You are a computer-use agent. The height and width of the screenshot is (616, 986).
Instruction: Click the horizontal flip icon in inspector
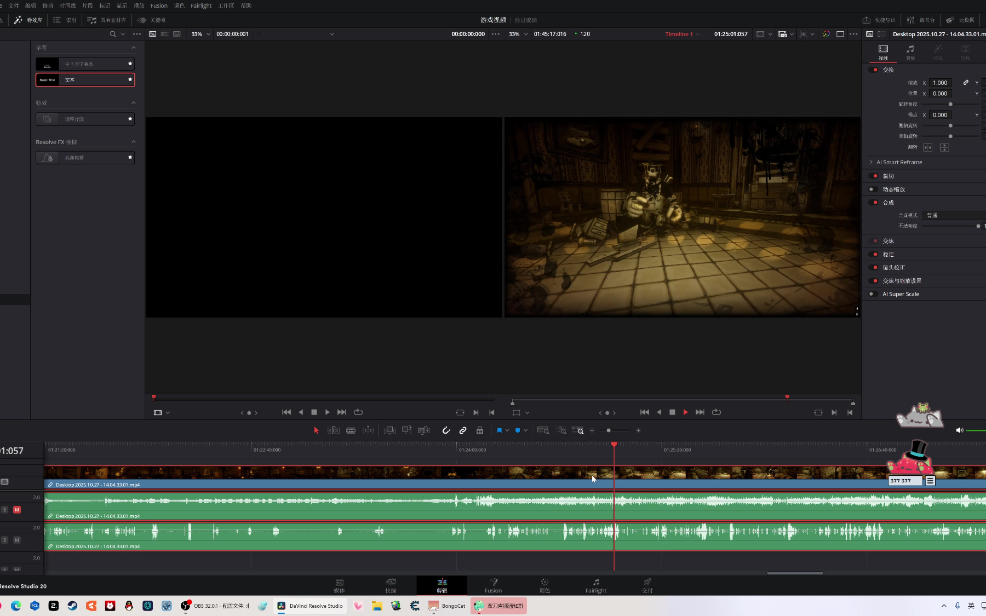pyautogui.click(x=927, y=147)
